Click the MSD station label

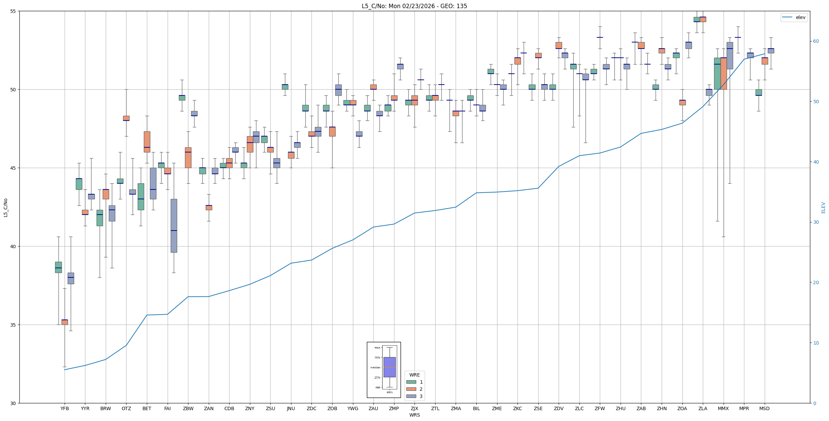[x=764, y=408]
